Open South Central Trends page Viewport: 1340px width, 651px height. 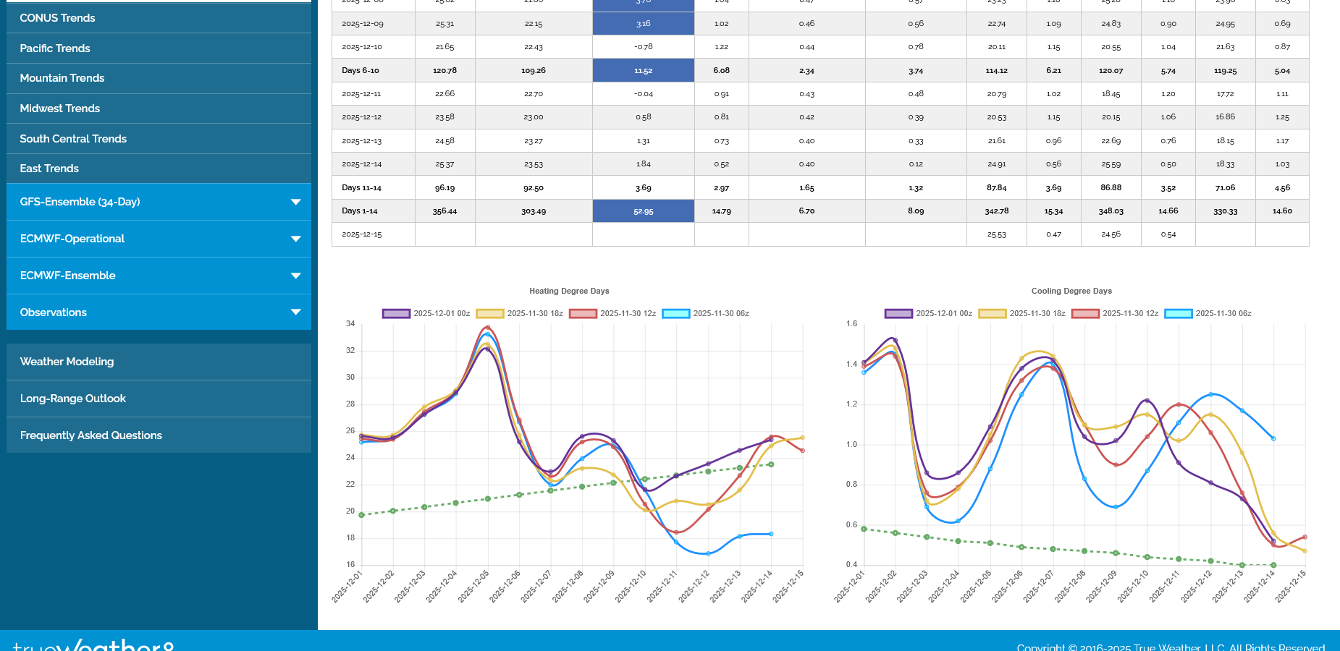tap(73, 139)
